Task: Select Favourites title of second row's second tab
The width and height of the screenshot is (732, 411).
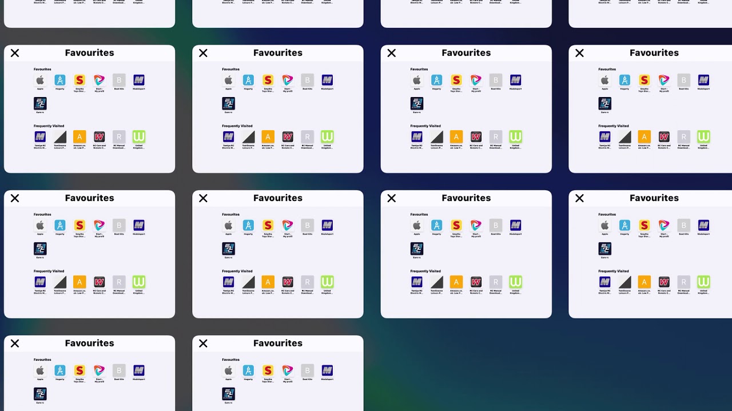Action: coord(278,53)
